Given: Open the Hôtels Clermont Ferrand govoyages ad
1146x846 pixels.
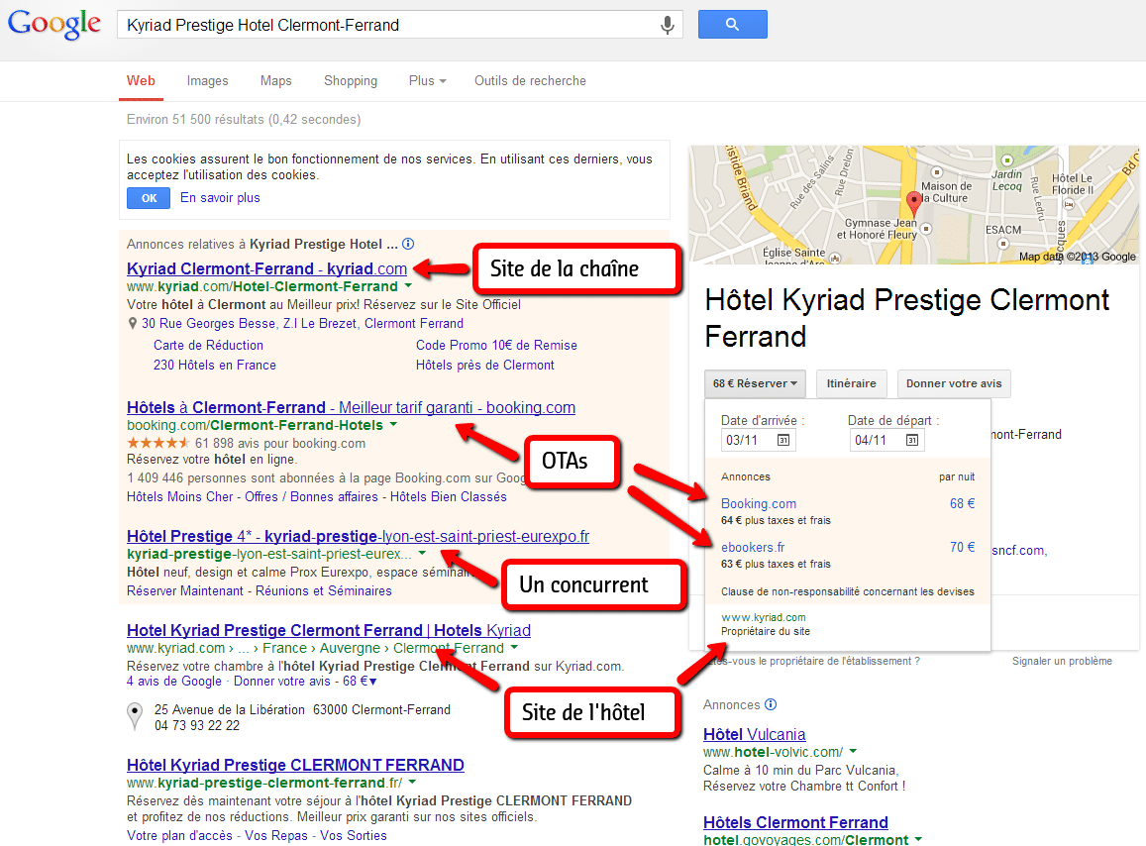Looking at the screenshot, I should click(795, 822).
